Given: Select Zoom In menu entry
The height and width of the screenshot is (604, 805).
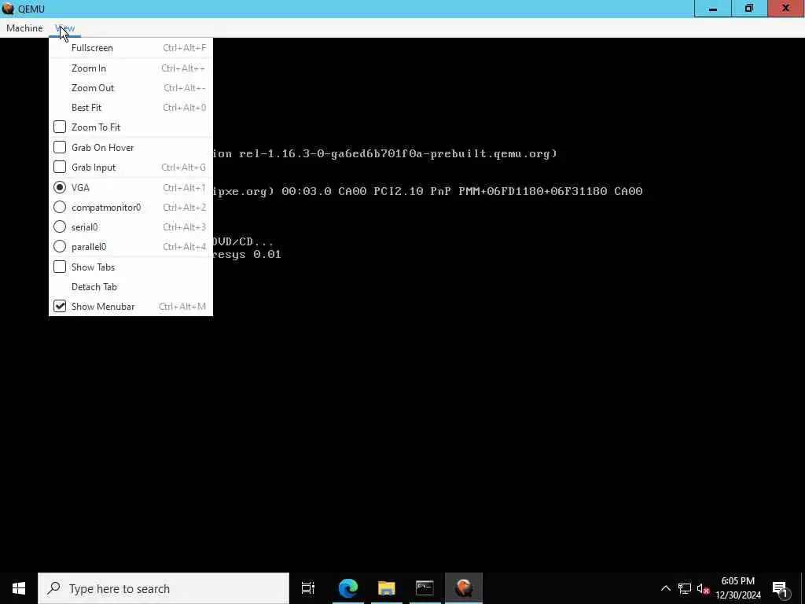Looking at the screenshot, I should tap(130, 68).
